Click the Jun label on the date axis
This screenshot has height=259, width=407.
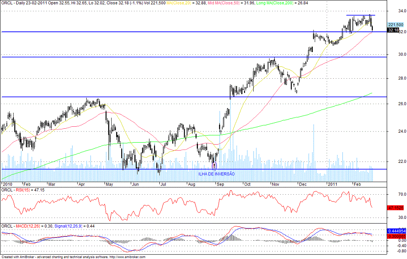pos(135,184)
